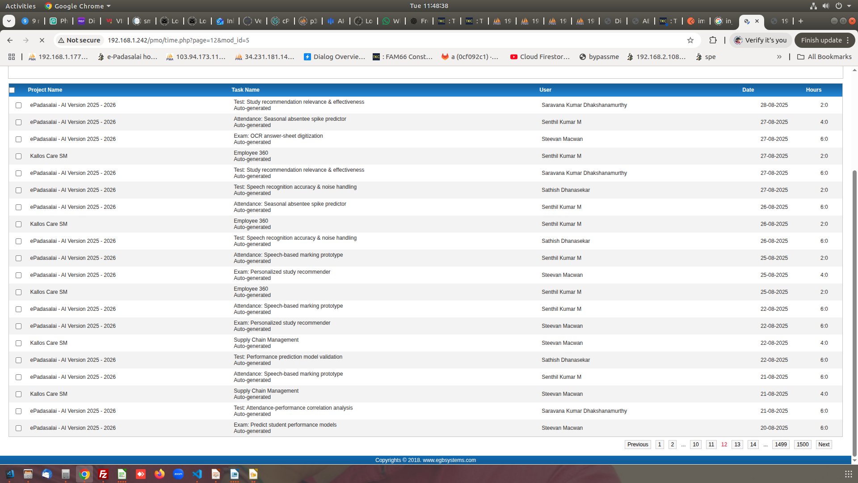Open the Chrome apps grid icon in the bookmarks bar

(x=12, y=57)
